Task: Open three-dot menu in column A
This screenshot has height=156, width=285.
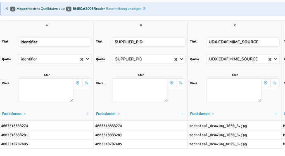Action: pyautogui.click(x=88, y=113)
